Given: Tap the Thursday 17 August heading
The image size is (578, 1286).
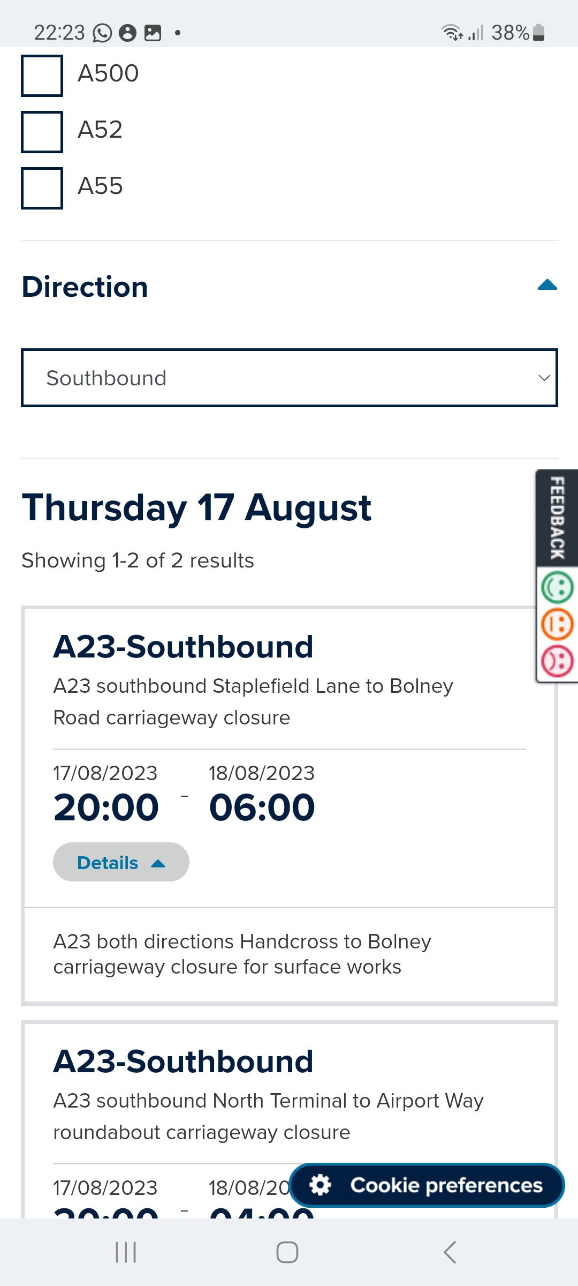Looking at the screenshot, I should tap(196, 508).
